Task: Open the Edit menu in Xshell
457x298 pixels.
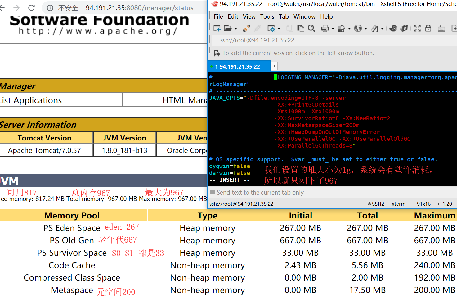Action: click(x=233, y=16)
